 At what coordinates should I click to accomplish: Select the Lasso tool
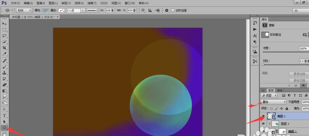point(5,36)
